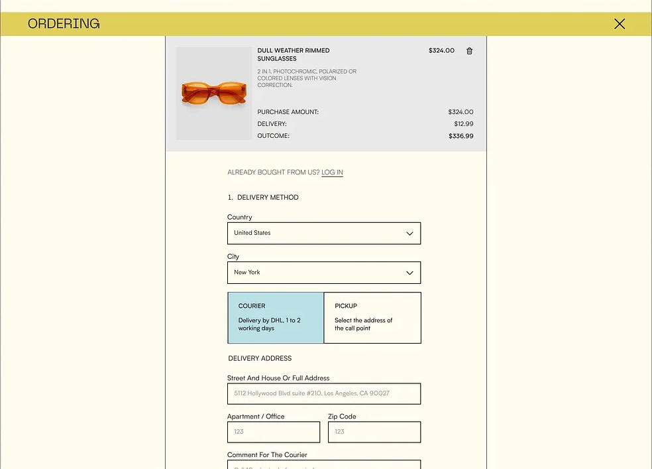Image resolution: width=652 pixels, height=469 pixels.
Task: Open the Country dropdown showing United States
Action: tap(323, 234)
